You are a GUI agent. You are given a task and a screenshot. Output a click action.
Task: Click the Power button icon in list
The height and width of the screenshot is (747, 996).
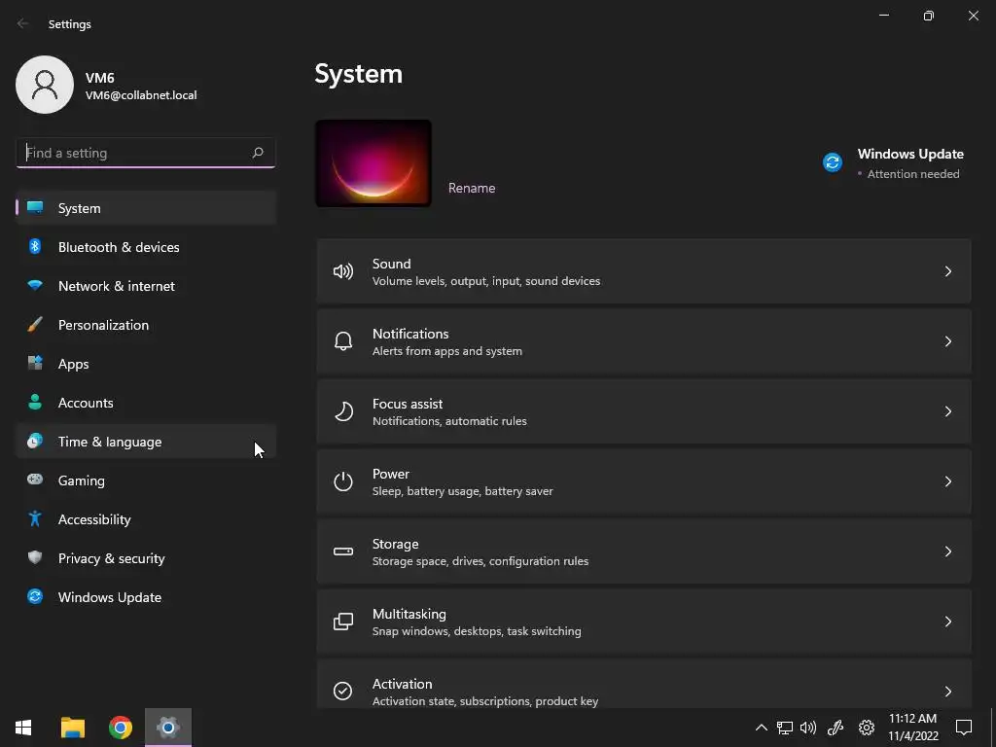pyautogui.click(x=343, y=481)
